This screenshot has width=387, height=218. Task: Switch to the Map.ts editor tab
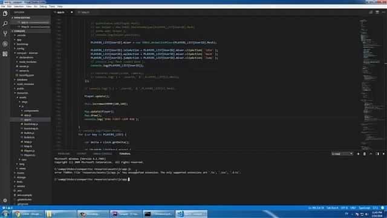coord(85,12)
